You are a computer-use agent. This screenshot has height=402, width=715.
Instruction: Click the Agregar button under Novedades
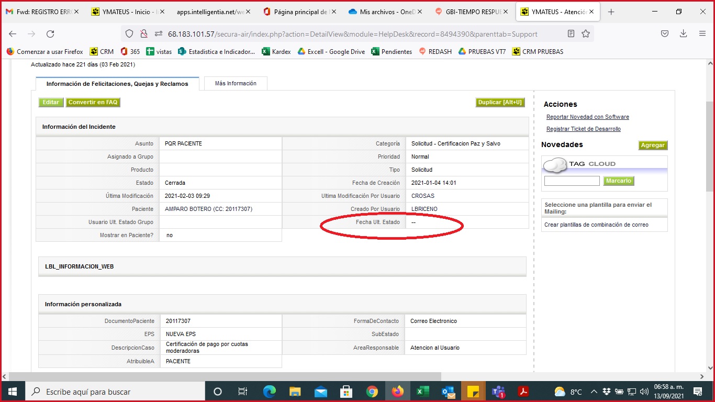653,146
